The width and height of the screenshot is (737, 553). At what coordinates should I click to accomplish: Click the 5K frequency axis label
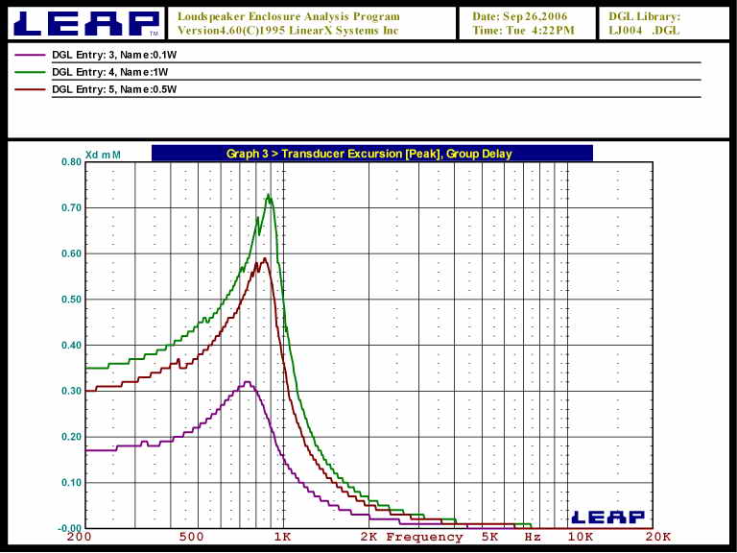489,537
